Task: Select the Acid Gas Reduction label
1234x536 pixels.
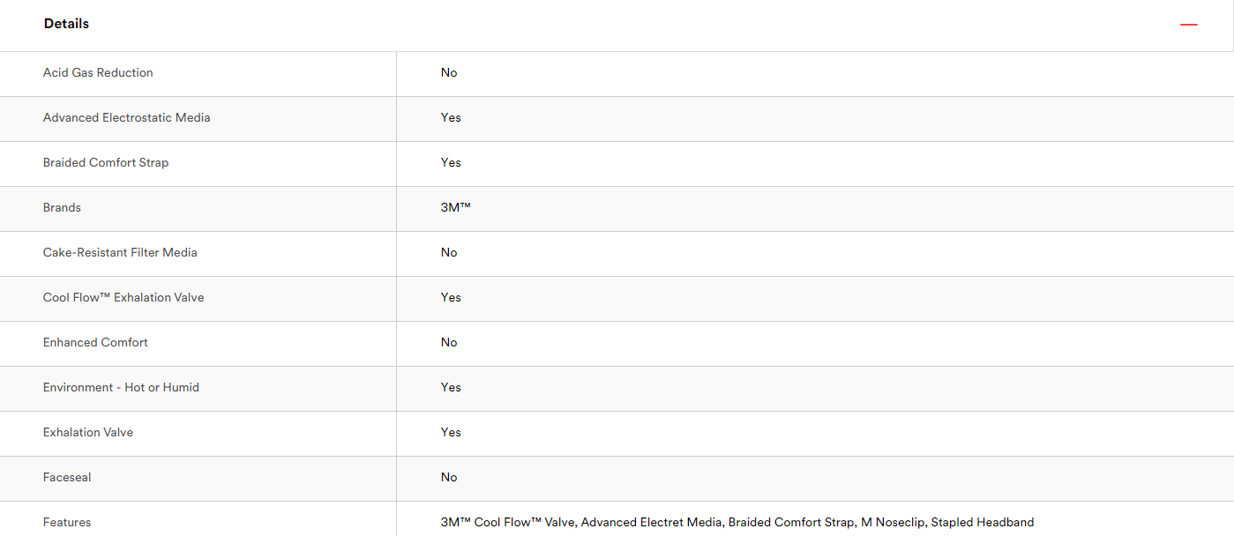Action: 98,73
